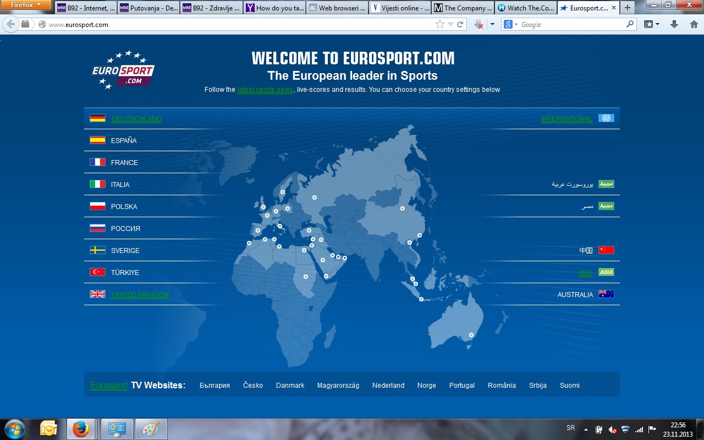The width and height of the screenshot is (704, 440).
Task: Follow the 'latest sports news' link
Action: click(265, 90)
